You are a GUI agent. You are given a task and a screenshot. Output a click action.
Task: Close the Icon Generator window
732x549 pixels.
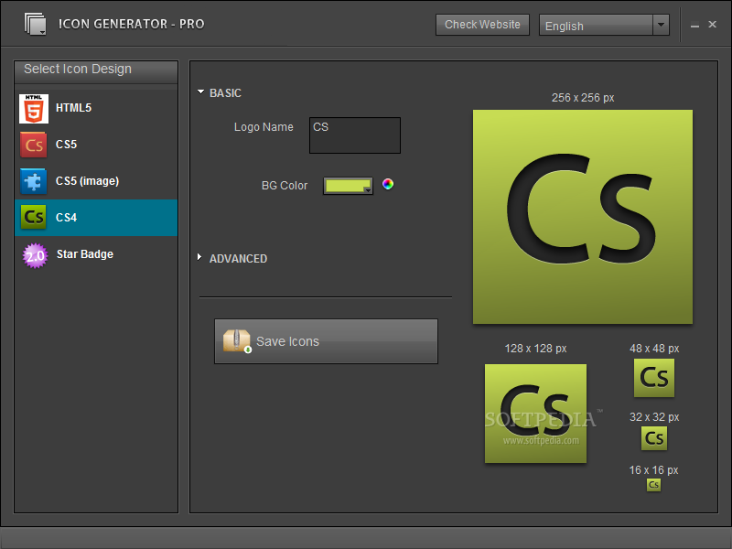click(x=713, y=25)
